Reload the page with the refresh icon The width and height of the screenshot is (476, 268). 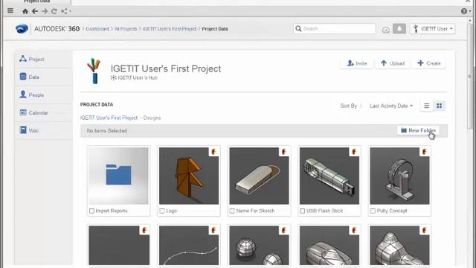(54, 11)
